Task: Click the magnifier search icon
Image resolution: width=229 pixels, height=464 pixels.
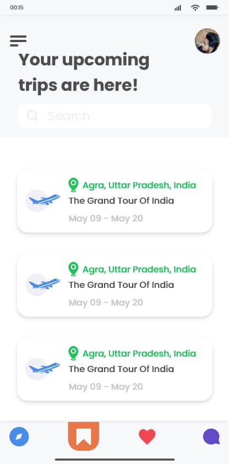Action: pyautogui.click(x=33, y=116)
